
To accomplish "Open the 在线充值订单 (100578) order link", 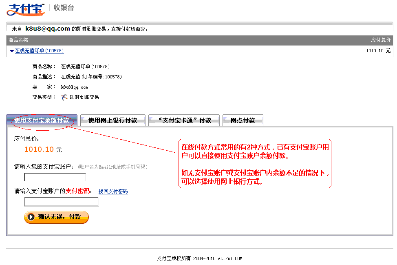I will [x=39, y=51].
